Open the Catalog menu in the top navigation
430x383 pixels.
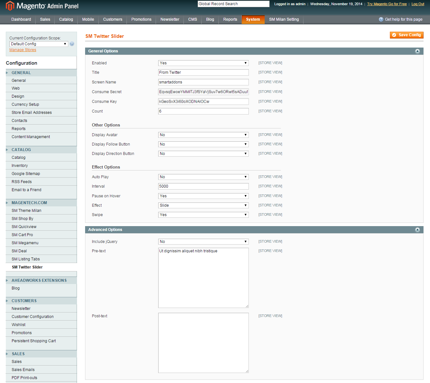coord(66,19)
